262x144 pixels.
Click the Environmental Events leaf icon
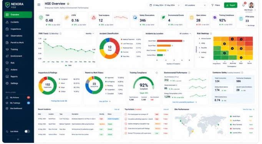click(163, 18)
